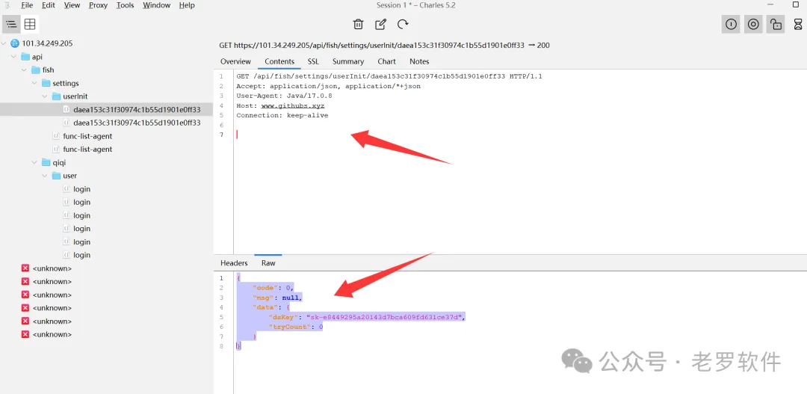
Task: Switch to Sequence table view icon
Action: pos(30,24)
